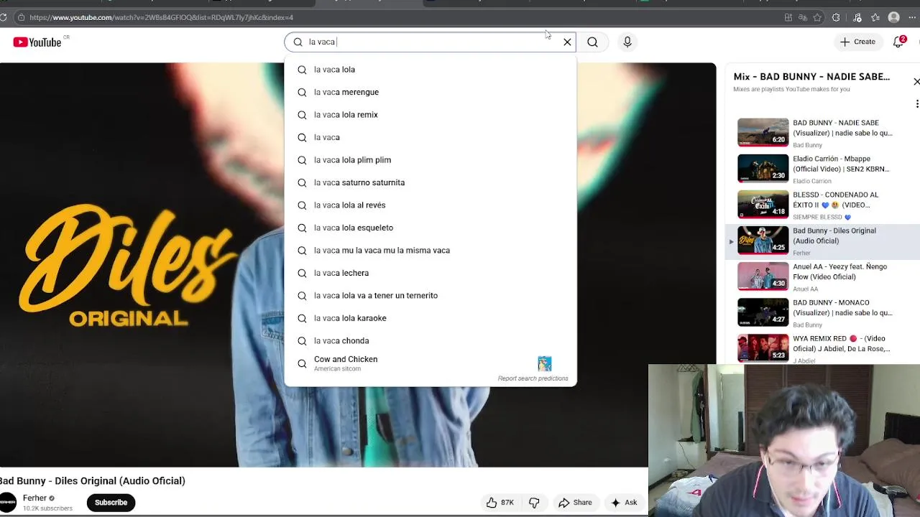Choose the suggestion 'la vaca lola remix'
Screen dimensions: 920x517
coord(431,115)
